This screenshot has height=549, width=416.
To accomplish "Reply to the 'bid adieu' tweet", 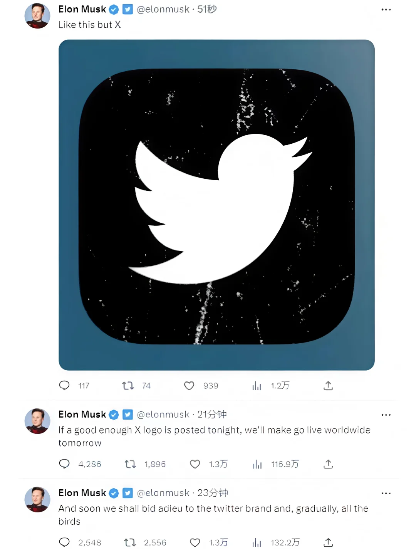I will pos(64,542).
